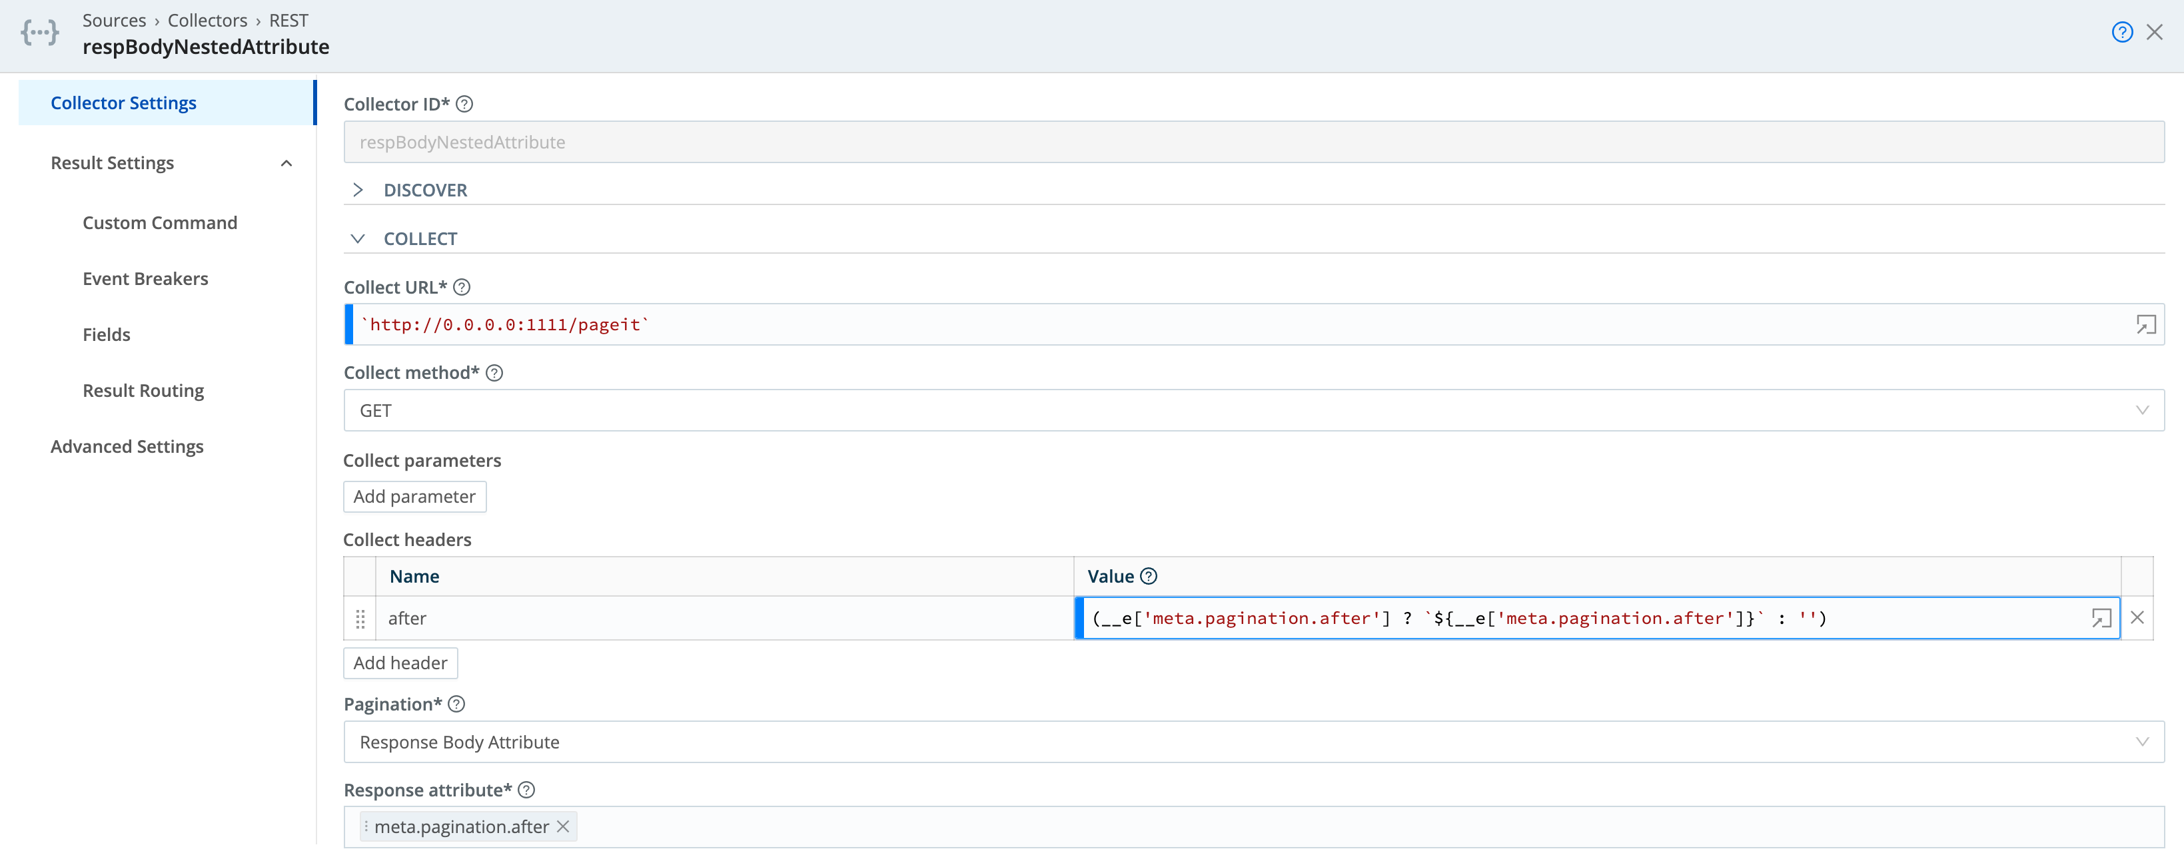Remove the meta.pagination.after attribute tag

point(563,826)
